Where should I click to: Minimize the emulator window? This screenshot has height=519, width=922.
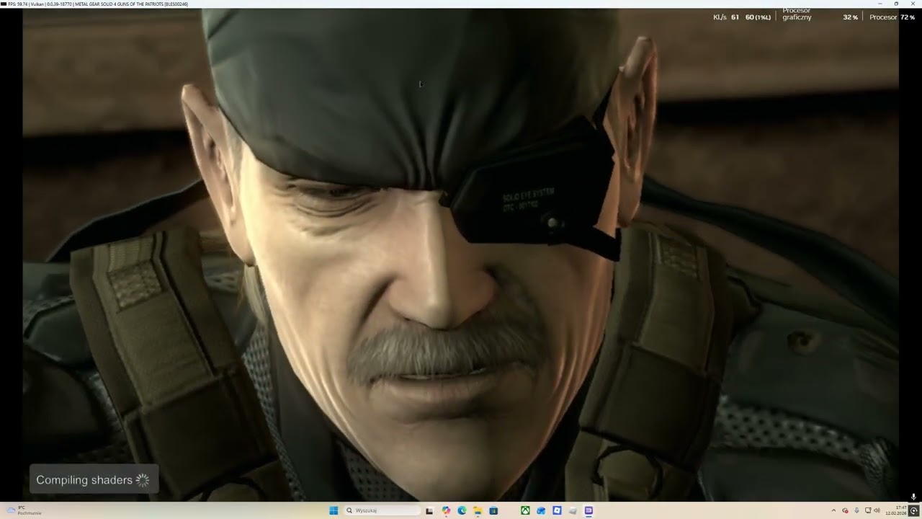pyautogui.click(x=881, y=4)
